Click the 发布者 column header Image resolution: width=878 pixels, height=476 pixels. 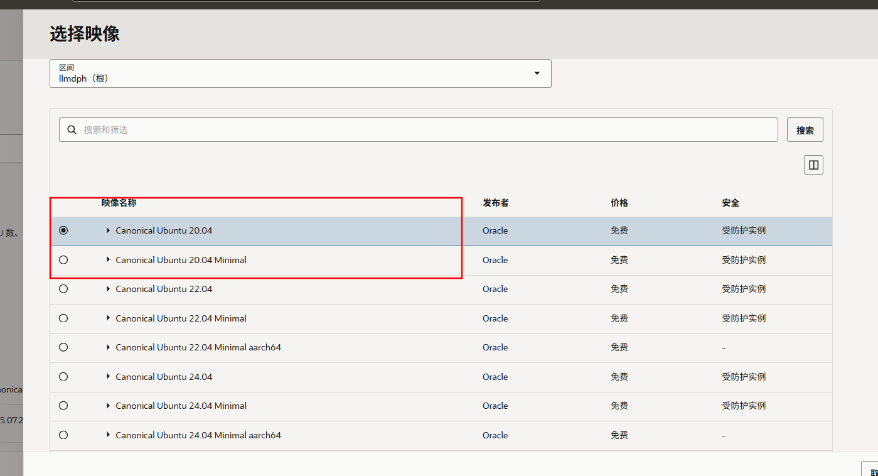pos(496,203)
